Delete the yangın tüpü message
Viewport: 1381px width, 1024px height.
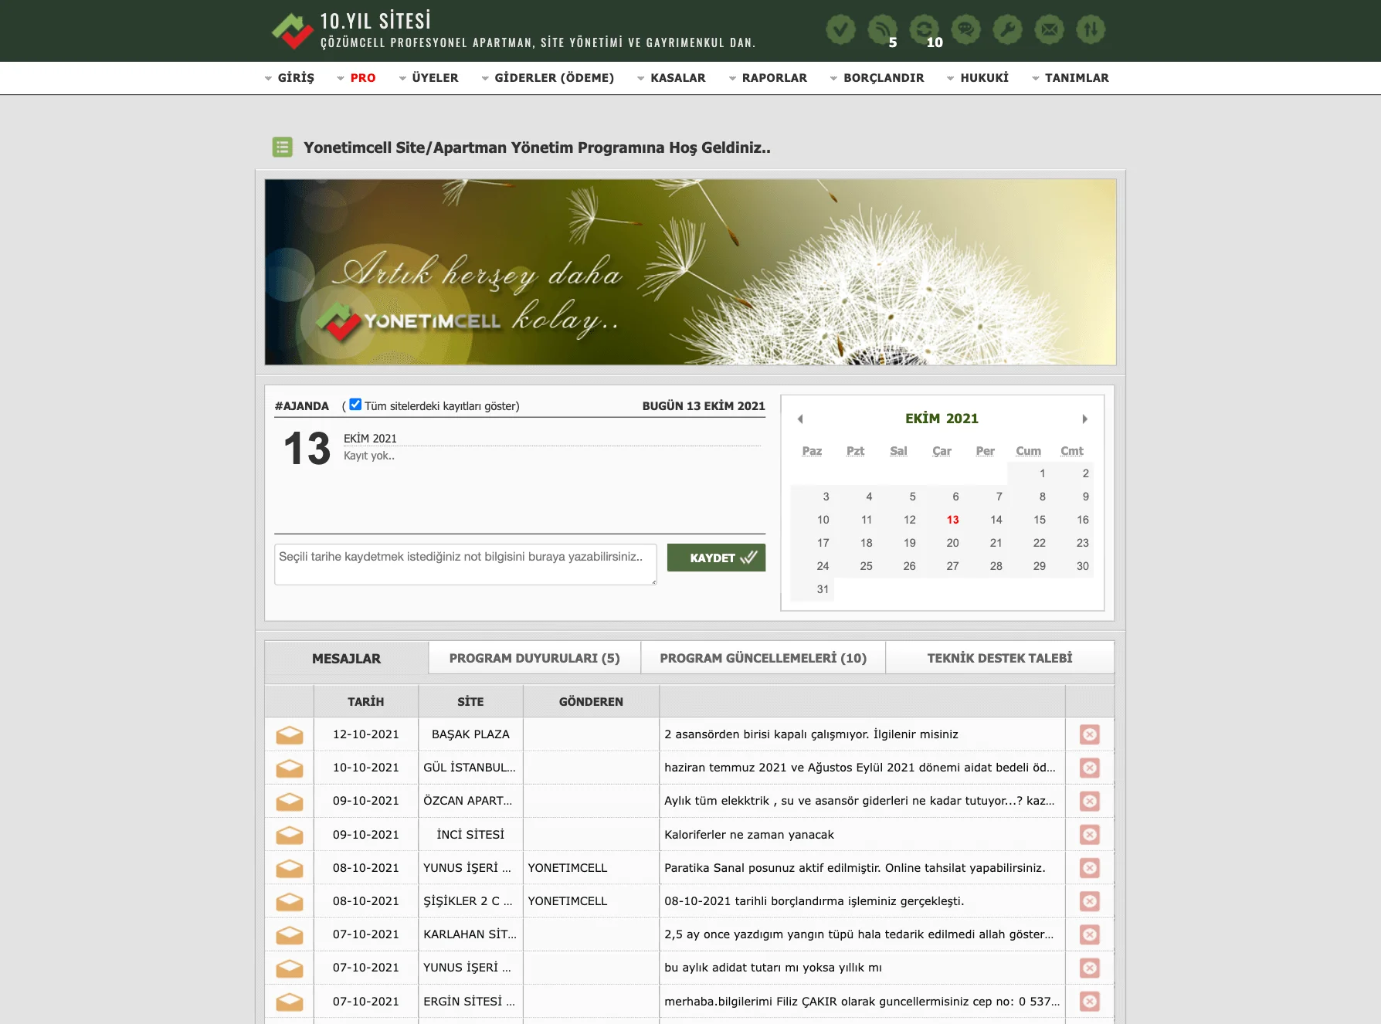(1090, 934)
